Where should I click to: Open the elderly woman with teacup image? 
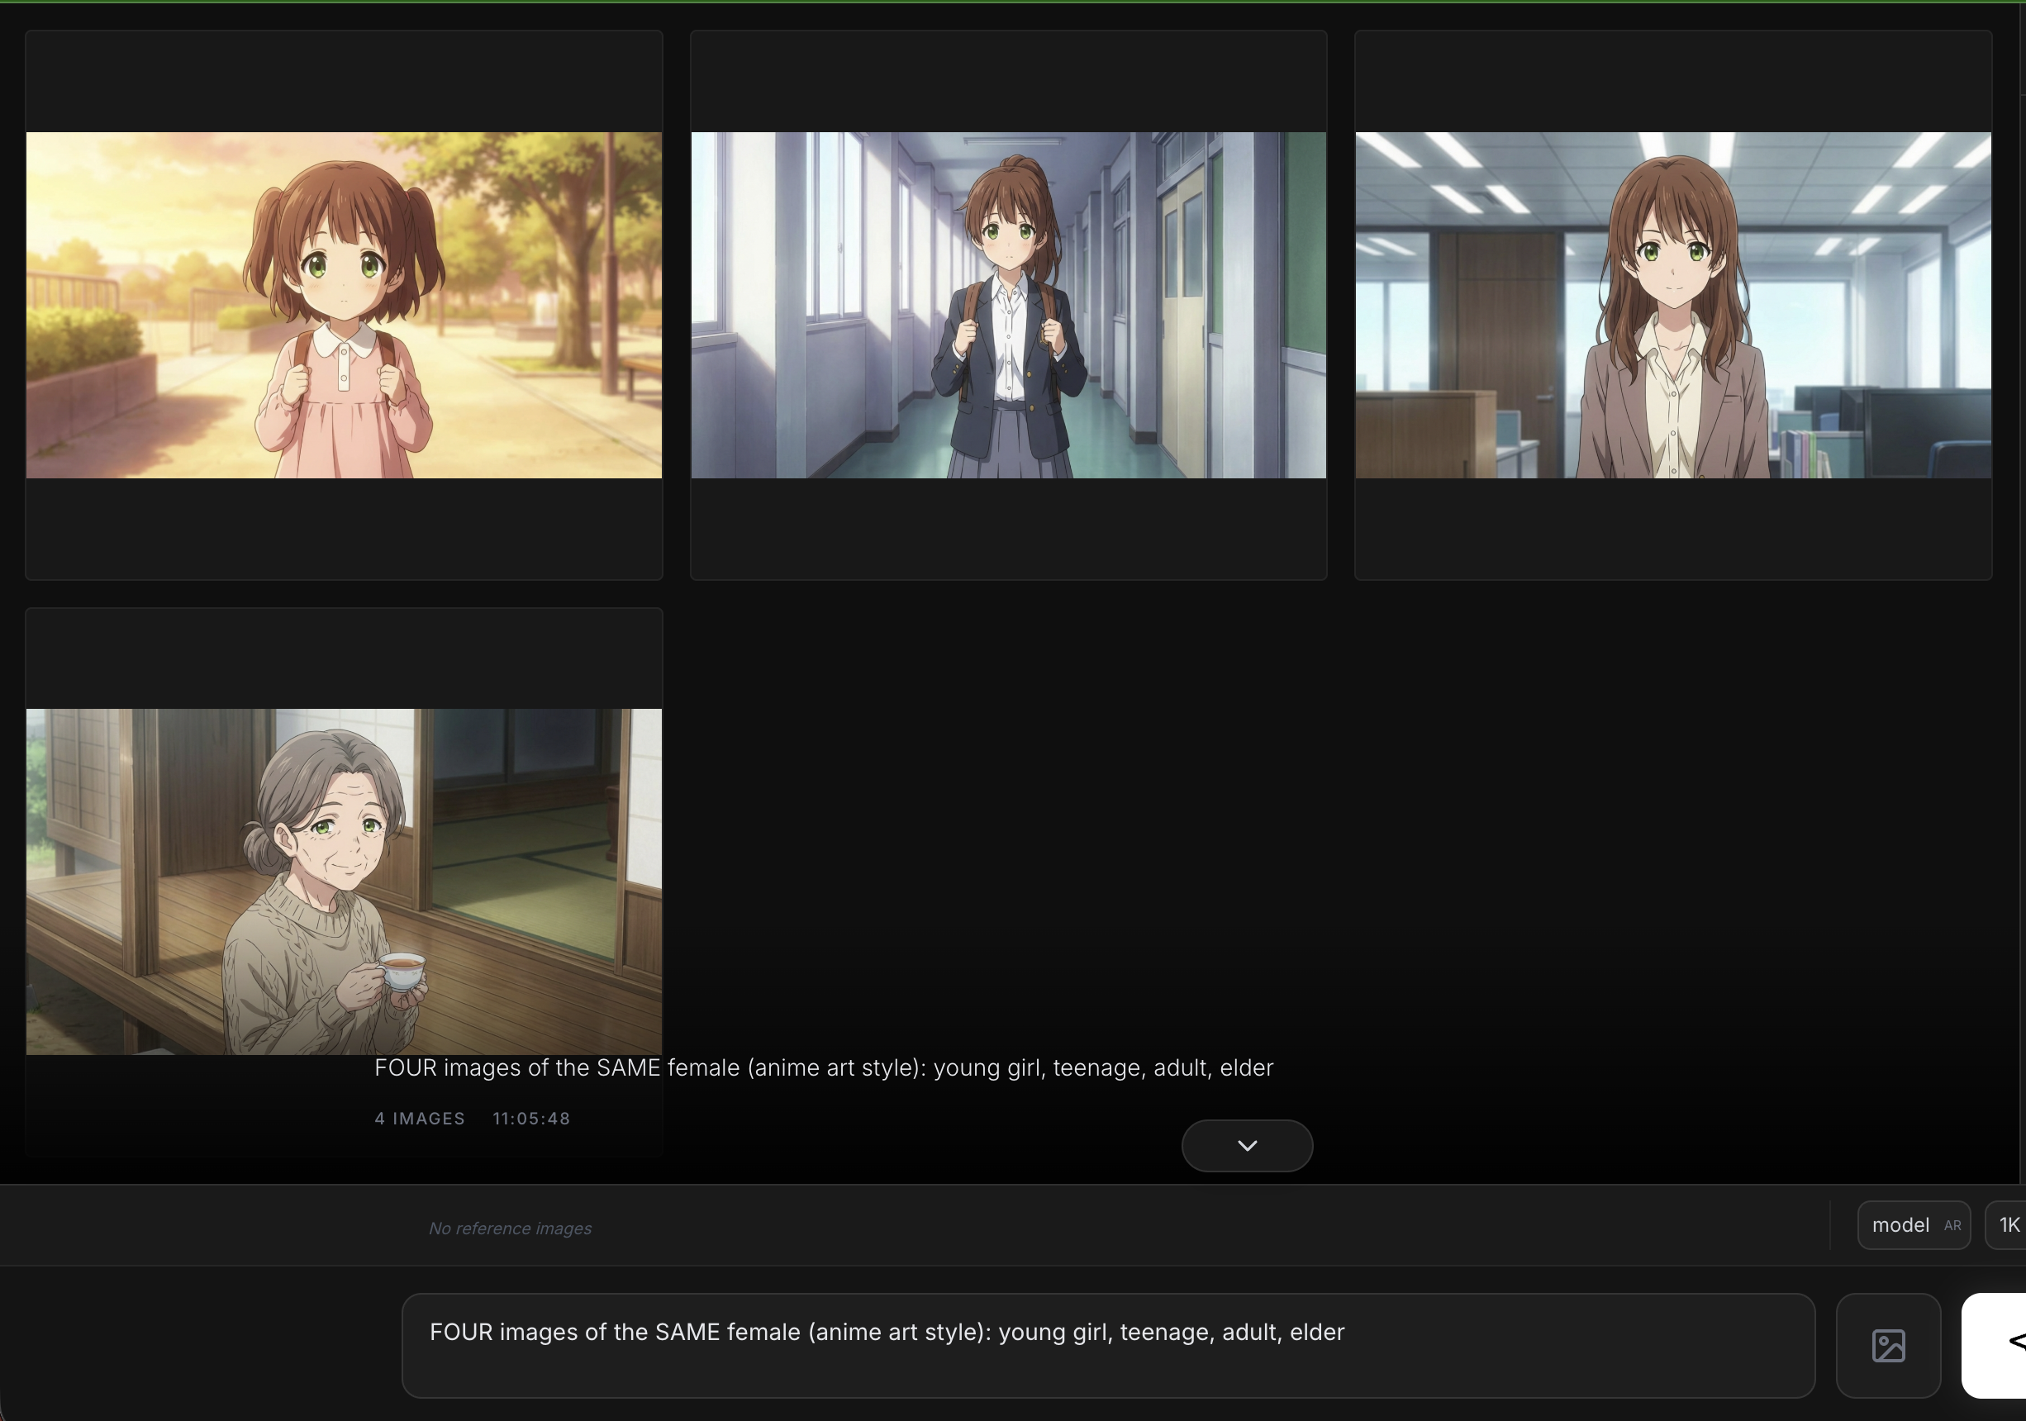(343, 882)
